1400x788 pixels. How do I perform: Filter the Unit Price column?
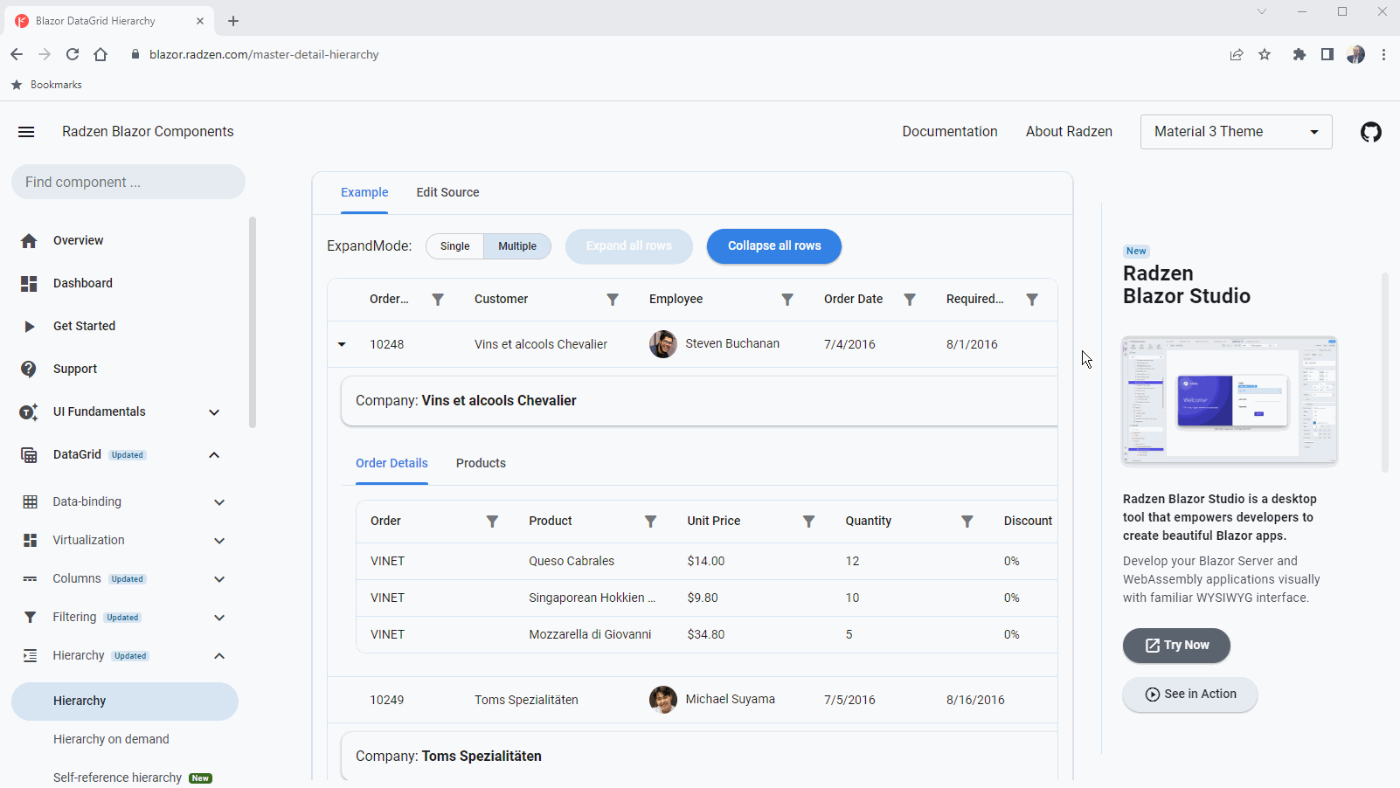click(x=809, y=522)
